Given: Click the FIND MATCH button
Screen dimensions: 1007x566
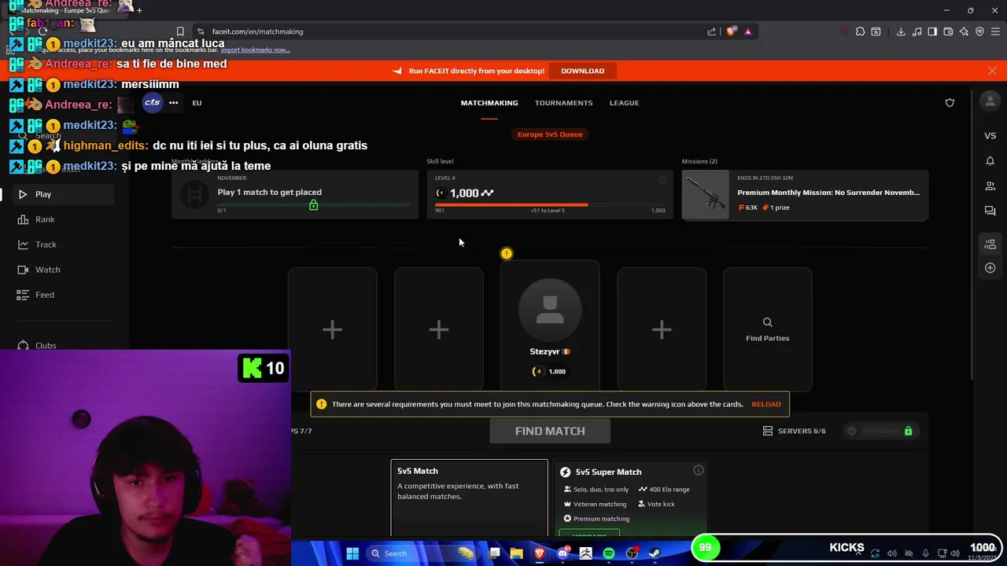Looking at the screenshot, I should [x=550, y=431].
